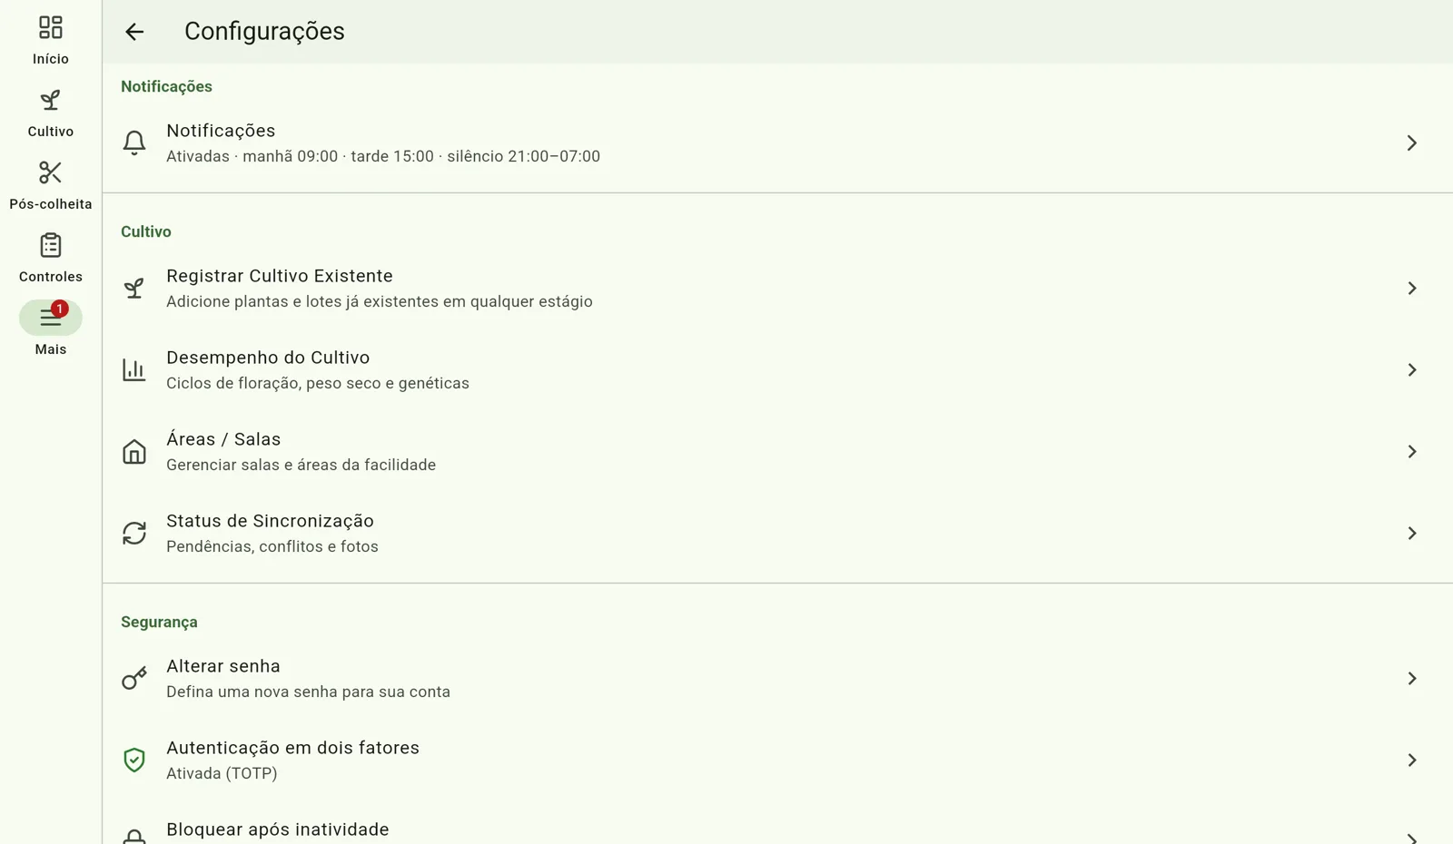Open the Controles clipboard icon
This screenshot has width=1453, height=844.
[x=51, y=245]
